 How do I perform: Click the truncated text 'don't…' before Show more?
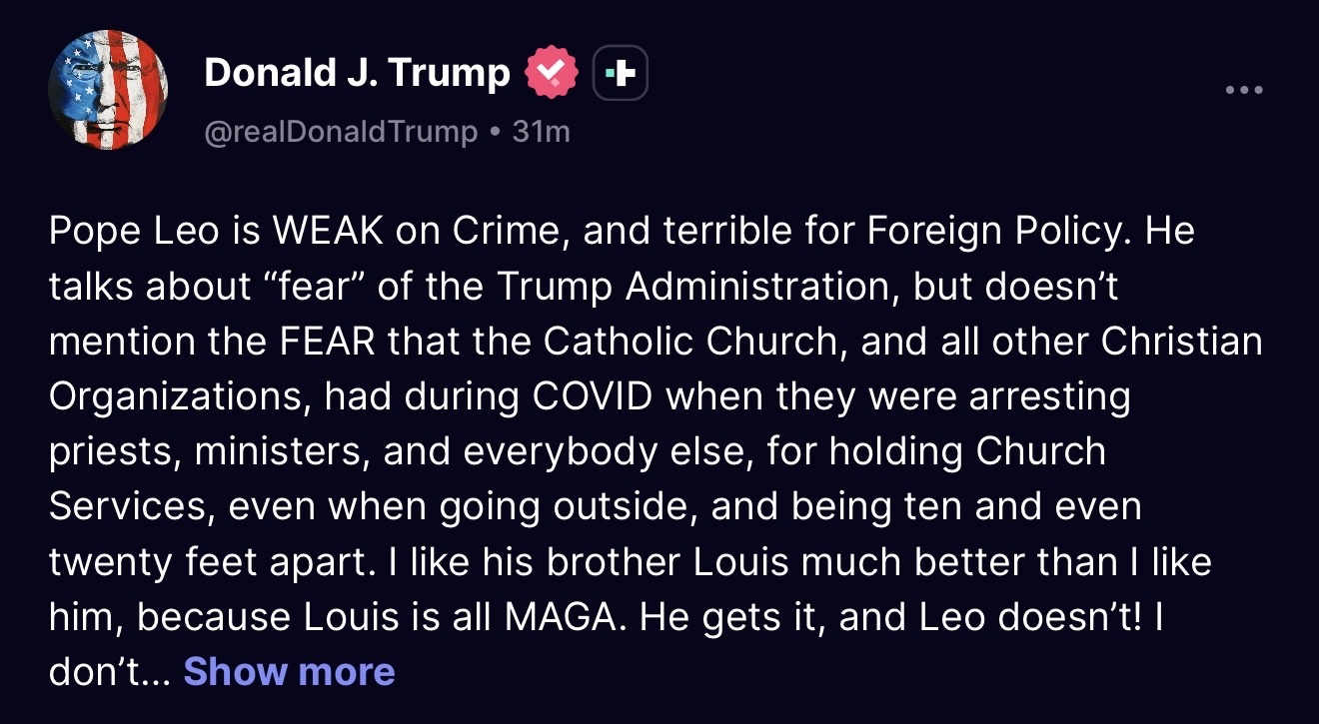pos(110,672)
